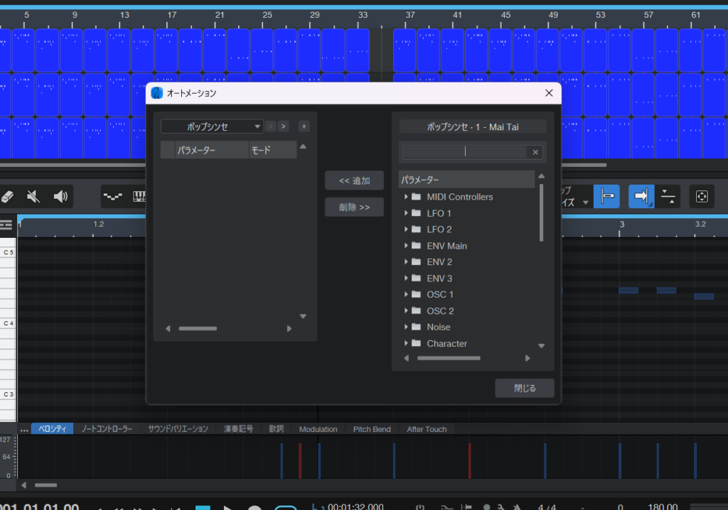Image resolution: width=728 pixels, height=510 pixels.
Task: Expand the ENV Main folder
Action: pyautogui.click(x=406, y=246)
